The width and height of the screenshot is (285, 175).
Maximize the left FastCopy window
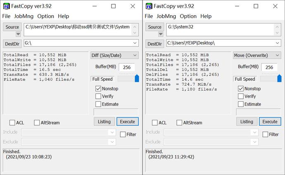(114, 6)
